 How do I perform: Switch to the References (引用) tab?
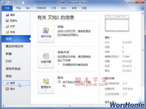tap(53, 8)
